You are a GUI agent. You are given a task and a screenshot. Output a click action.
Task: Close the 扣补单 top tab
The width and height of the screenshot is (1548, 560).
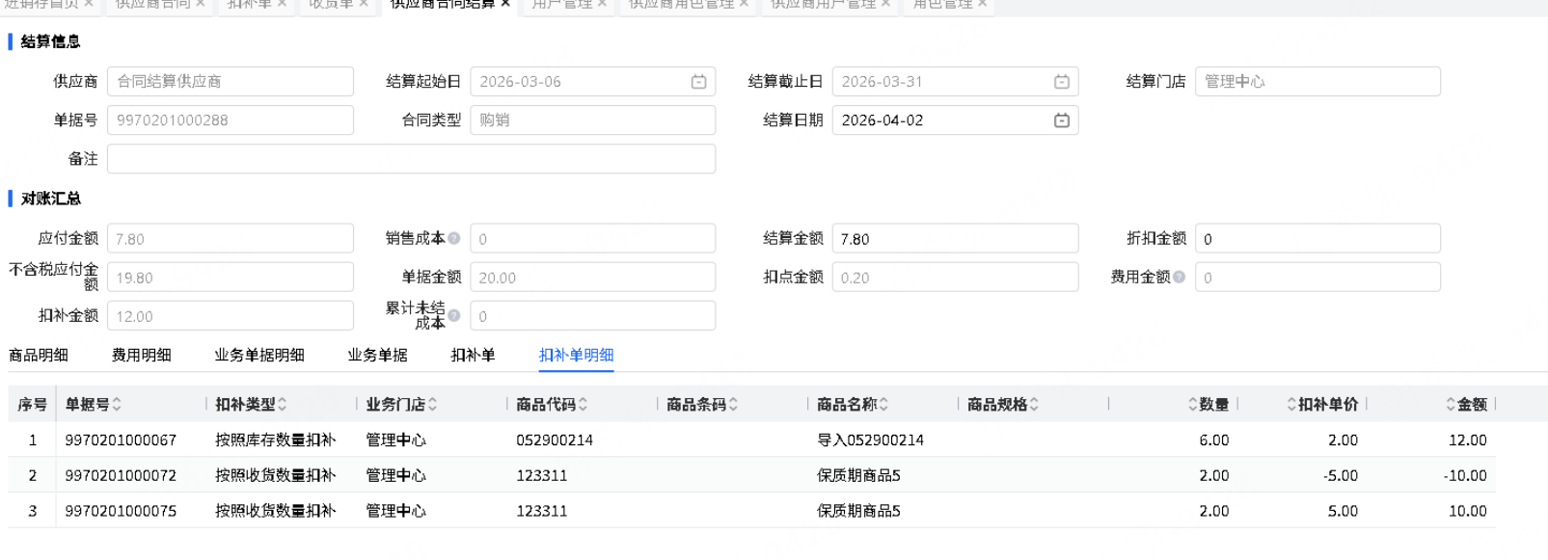pyautogui.click(x=282, y=4)
